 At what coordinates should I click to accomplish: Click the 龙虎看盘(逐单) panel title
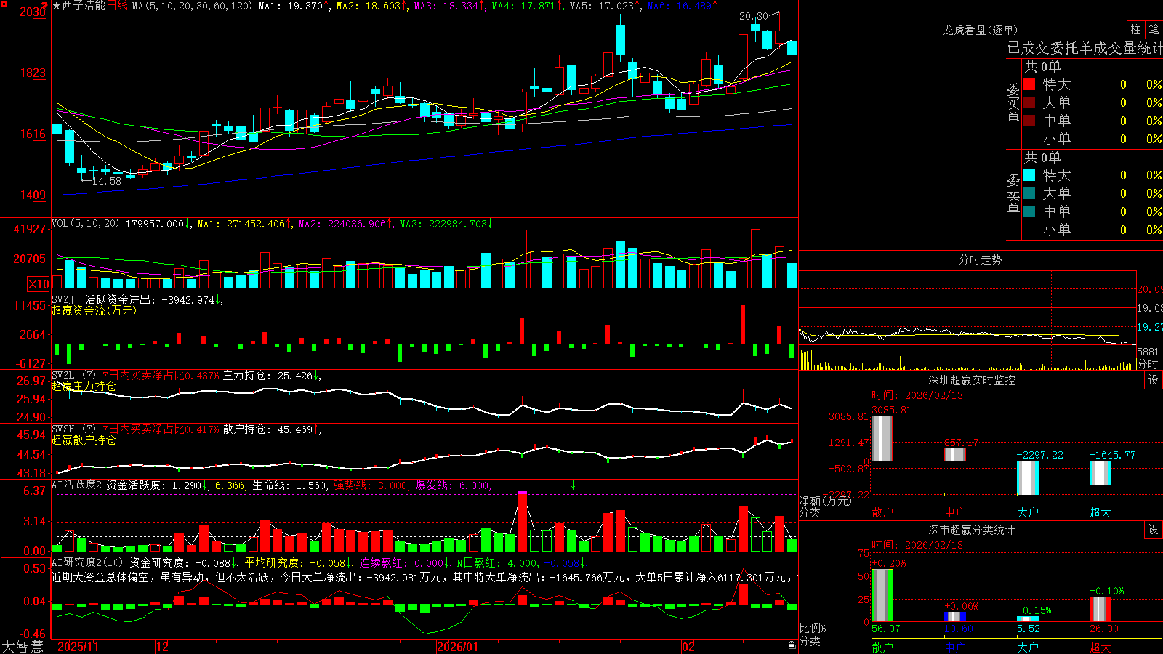[x=980, y=30]
